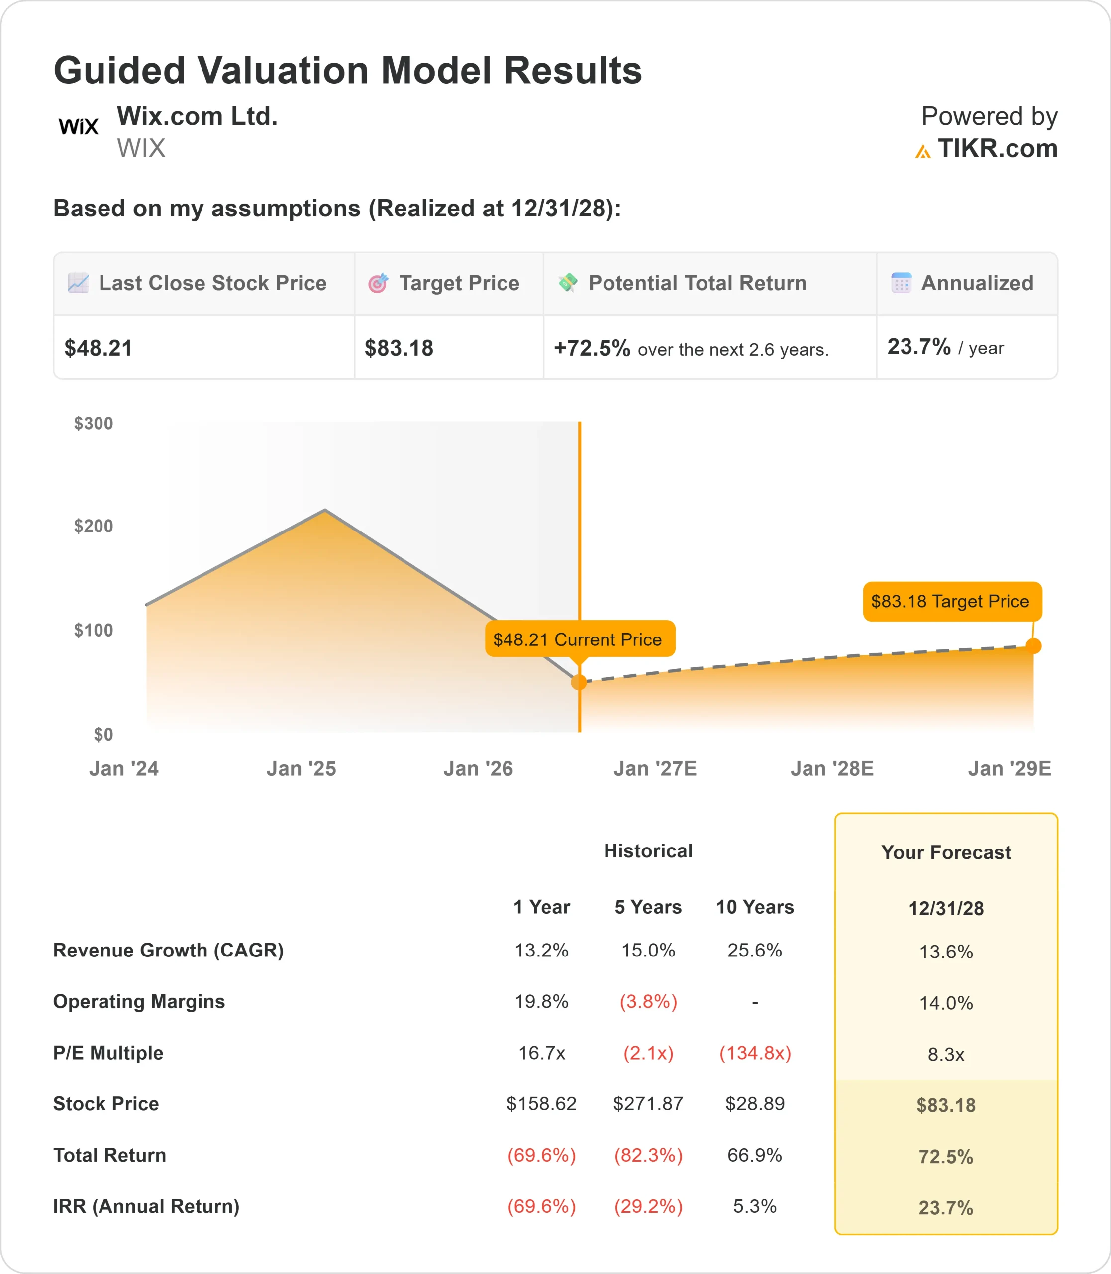Click the 10 Years total return "66.9%"
1111x1274 pixels.
pyautogui.click(x=755, y=1155)
